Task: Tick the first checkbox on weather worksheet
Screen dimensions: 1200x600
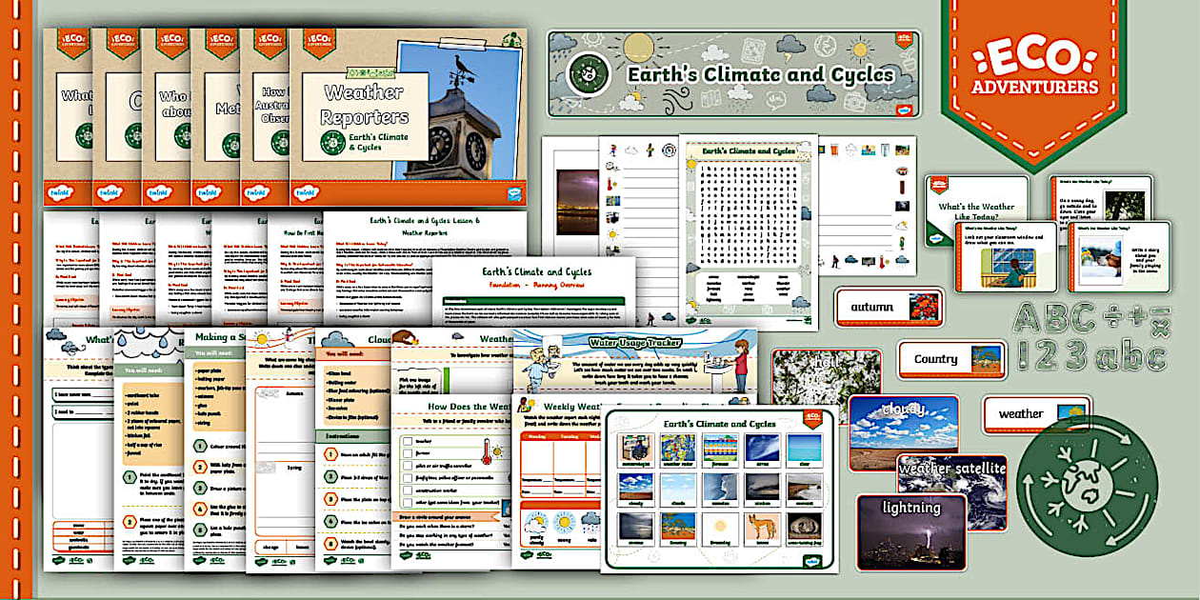Action: point(407,442)
